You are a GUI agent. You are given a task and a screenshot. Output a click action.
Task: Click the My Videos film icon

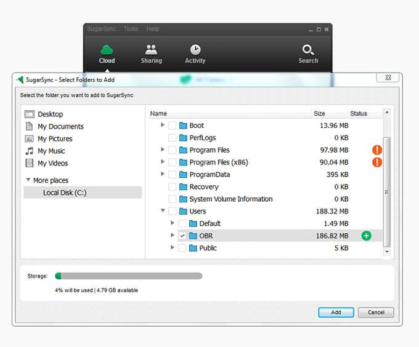(x=29, y=163)
